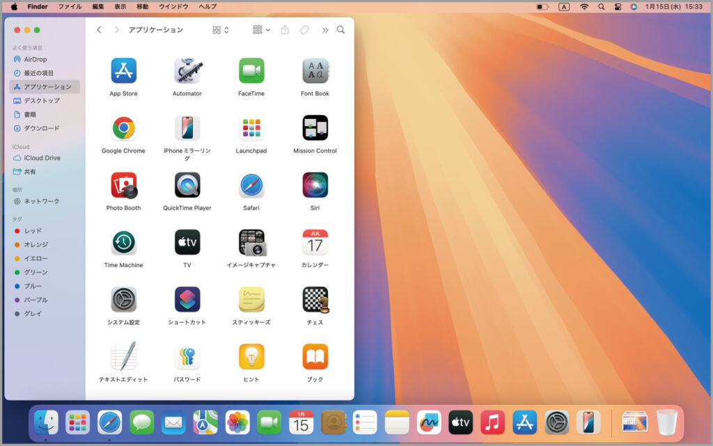Go forward in Finder navigation

116,30
